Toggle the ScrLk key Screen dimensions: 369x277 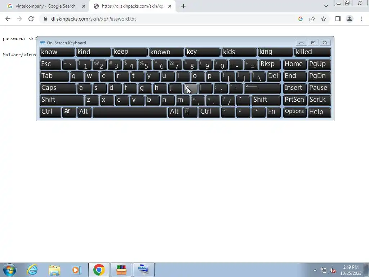pos(319,100)
